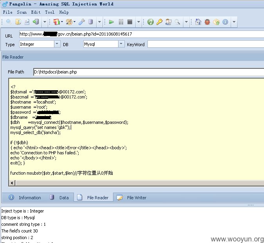Open the Edit menu
The image size is (264, 243).
point(36,12)
